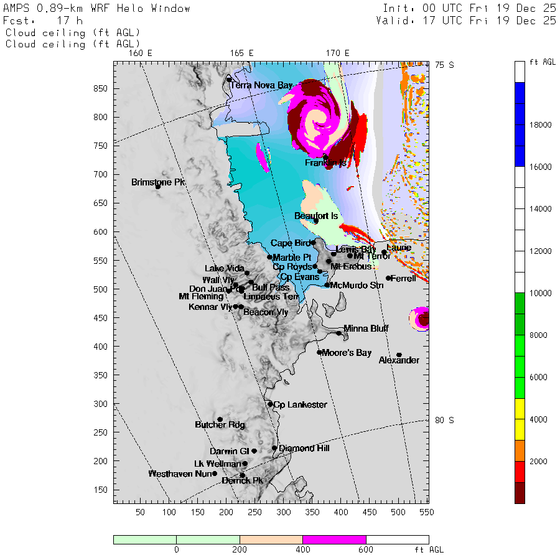Click the "Derrick Pk" label
This screenshot has height=560, width=560.
click(242, 481)
